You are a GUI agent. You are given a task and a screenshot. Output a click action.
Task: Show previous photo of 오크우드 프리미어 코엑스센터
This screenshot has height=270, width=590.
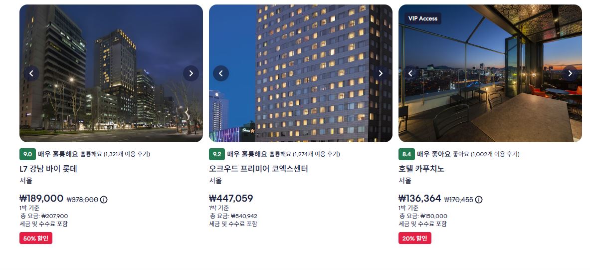(x=221, y=73)
